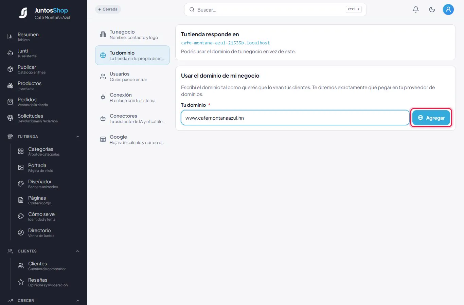Click the Buscar search box
Screen dimensions: 464x305
pos(275,9)
